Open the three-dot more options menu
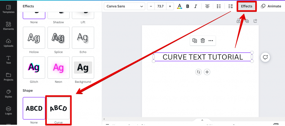The image size is (285, 126). (211, 41)
